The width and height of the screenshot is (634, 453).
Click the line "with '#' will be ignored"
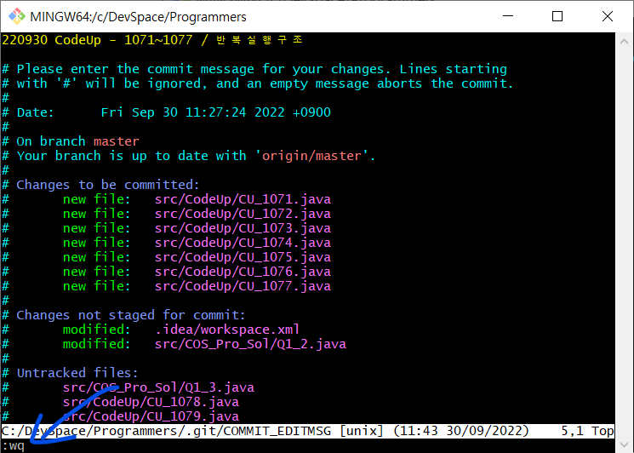pos(258,83)
